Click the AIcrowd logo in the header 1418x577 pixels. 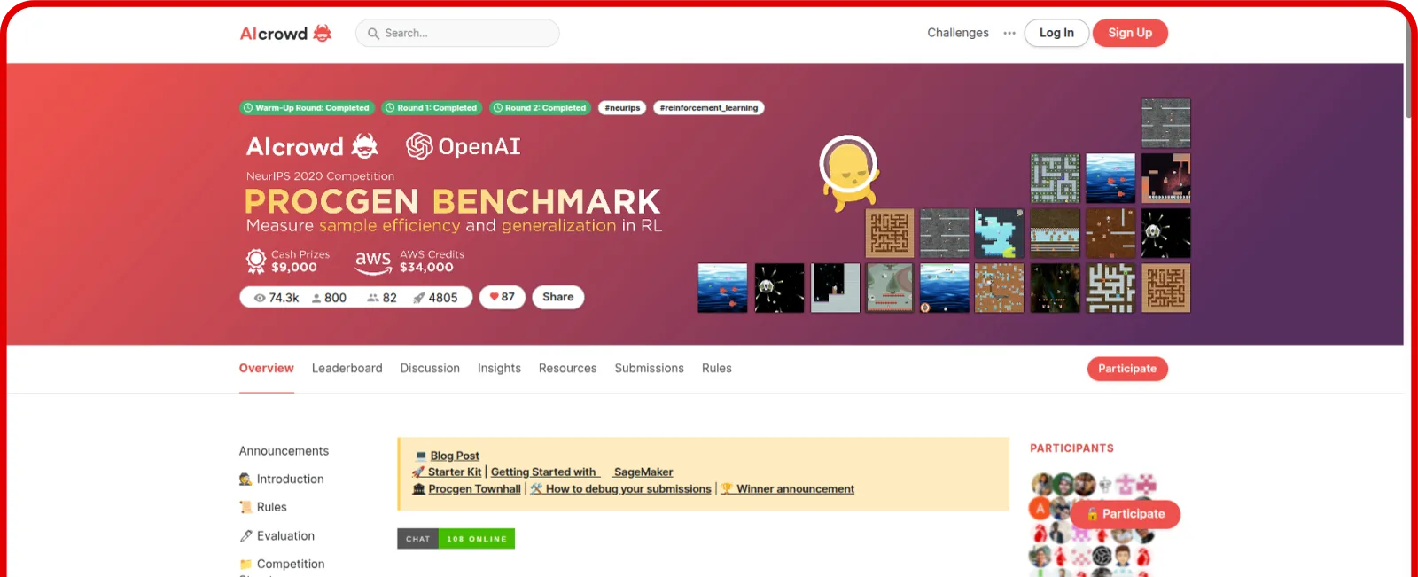285,34
